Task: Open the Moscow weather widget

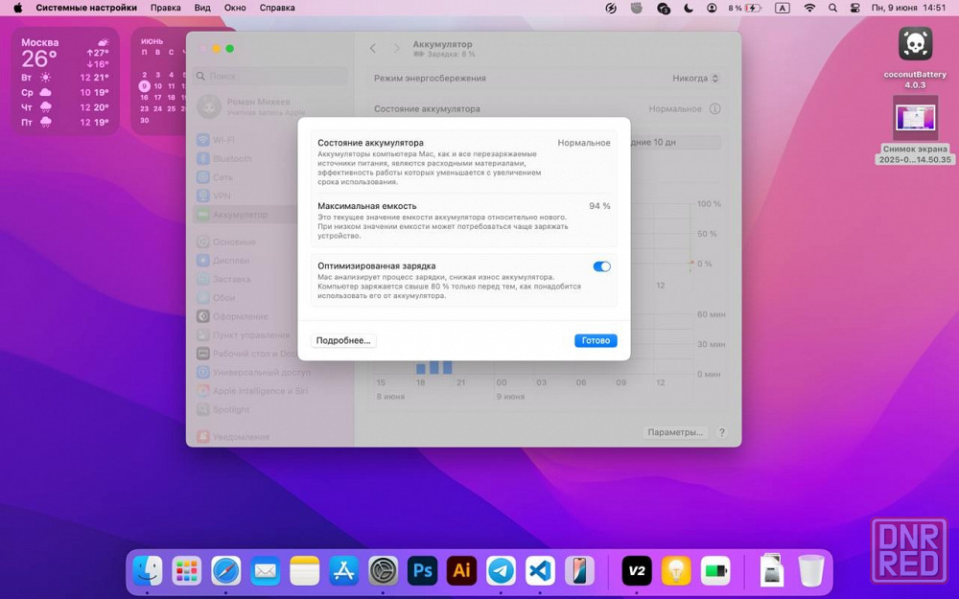Action: coord(65,81)
